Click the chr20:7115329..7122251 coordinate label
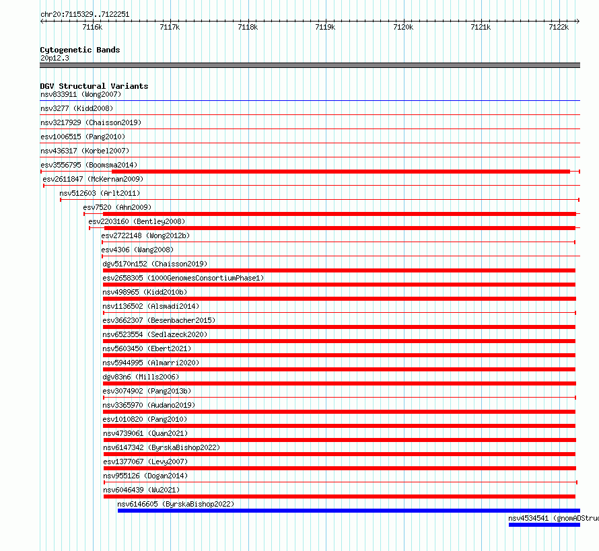 coord(85,15)
